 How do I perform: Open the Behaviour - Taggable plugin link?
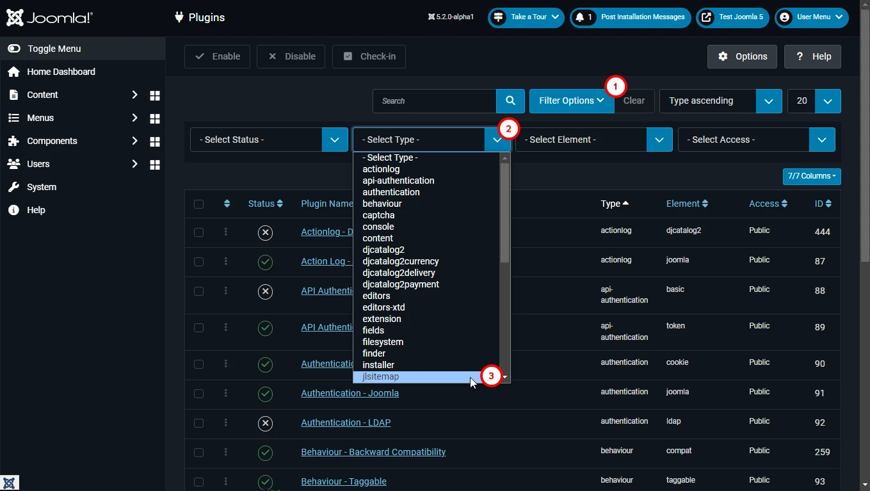pyautogui.click(x=344, y=481)
